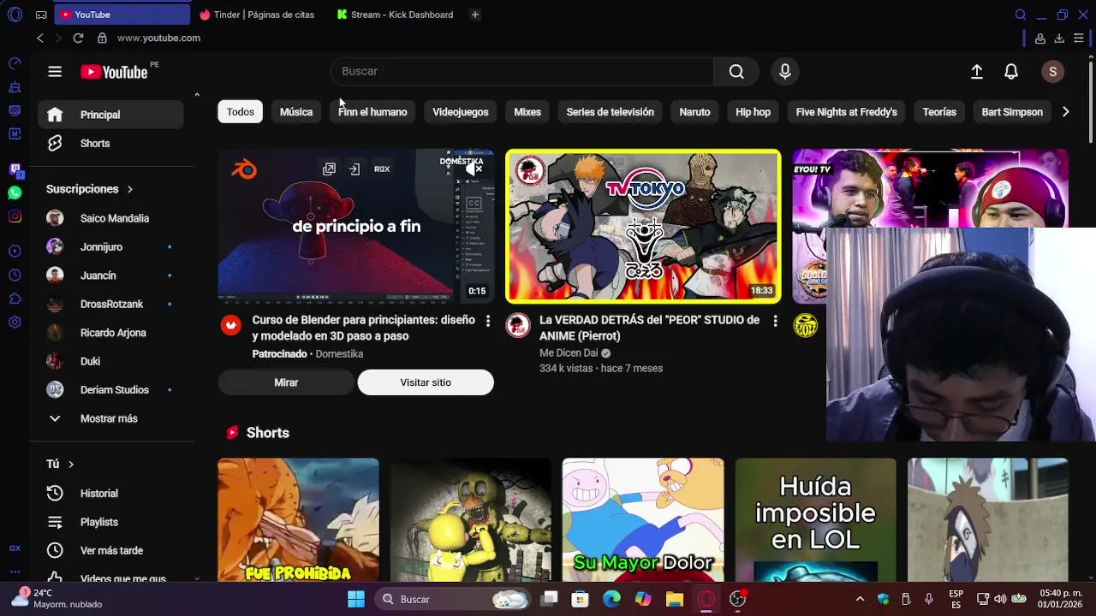
Task: Start voice search with microphone icon
Action: (x=785, y=71)
